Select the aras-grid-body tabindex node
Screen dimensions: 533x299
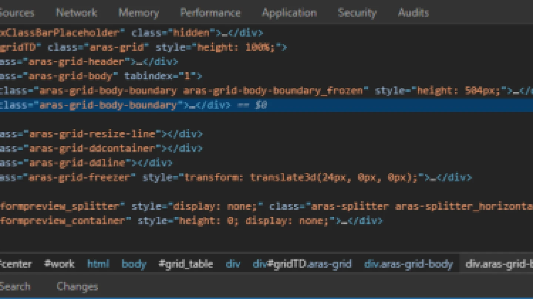point(101,76)
